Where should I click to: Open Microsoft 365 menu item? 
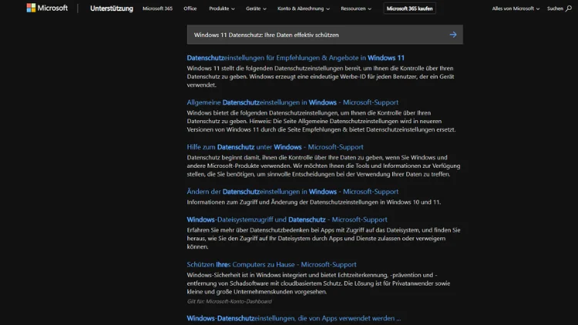coord(157,8)
